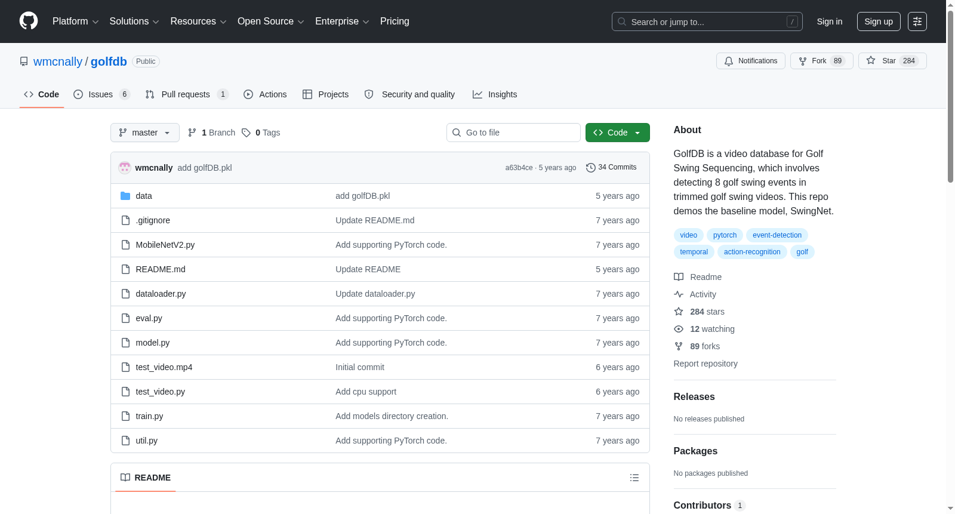This screenshot has height=514, width=955.
Task: Click the branch icon next to 1 Branch
Action: [192, 133]
